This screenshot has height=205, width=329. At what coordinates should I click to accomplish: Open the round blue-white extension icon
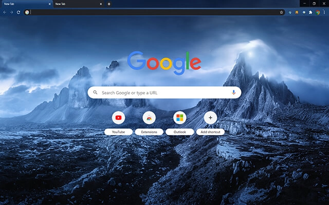(304, 12)
